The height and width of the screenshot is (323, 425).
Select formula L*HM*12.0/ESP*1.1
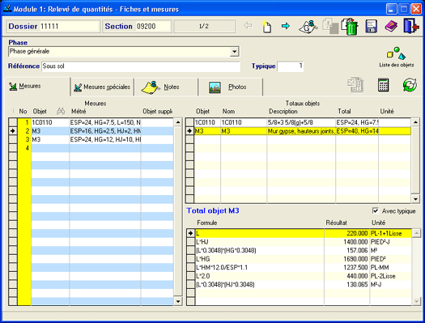pos(300,267)
